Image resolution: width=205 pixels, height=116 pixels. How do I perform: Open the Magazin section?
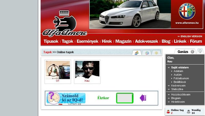123,41
